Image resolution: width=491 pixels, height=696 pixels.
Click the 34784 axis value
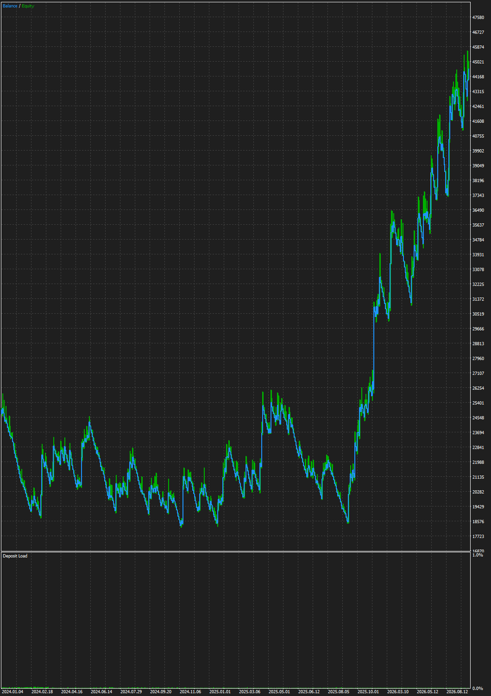(478, 240)
